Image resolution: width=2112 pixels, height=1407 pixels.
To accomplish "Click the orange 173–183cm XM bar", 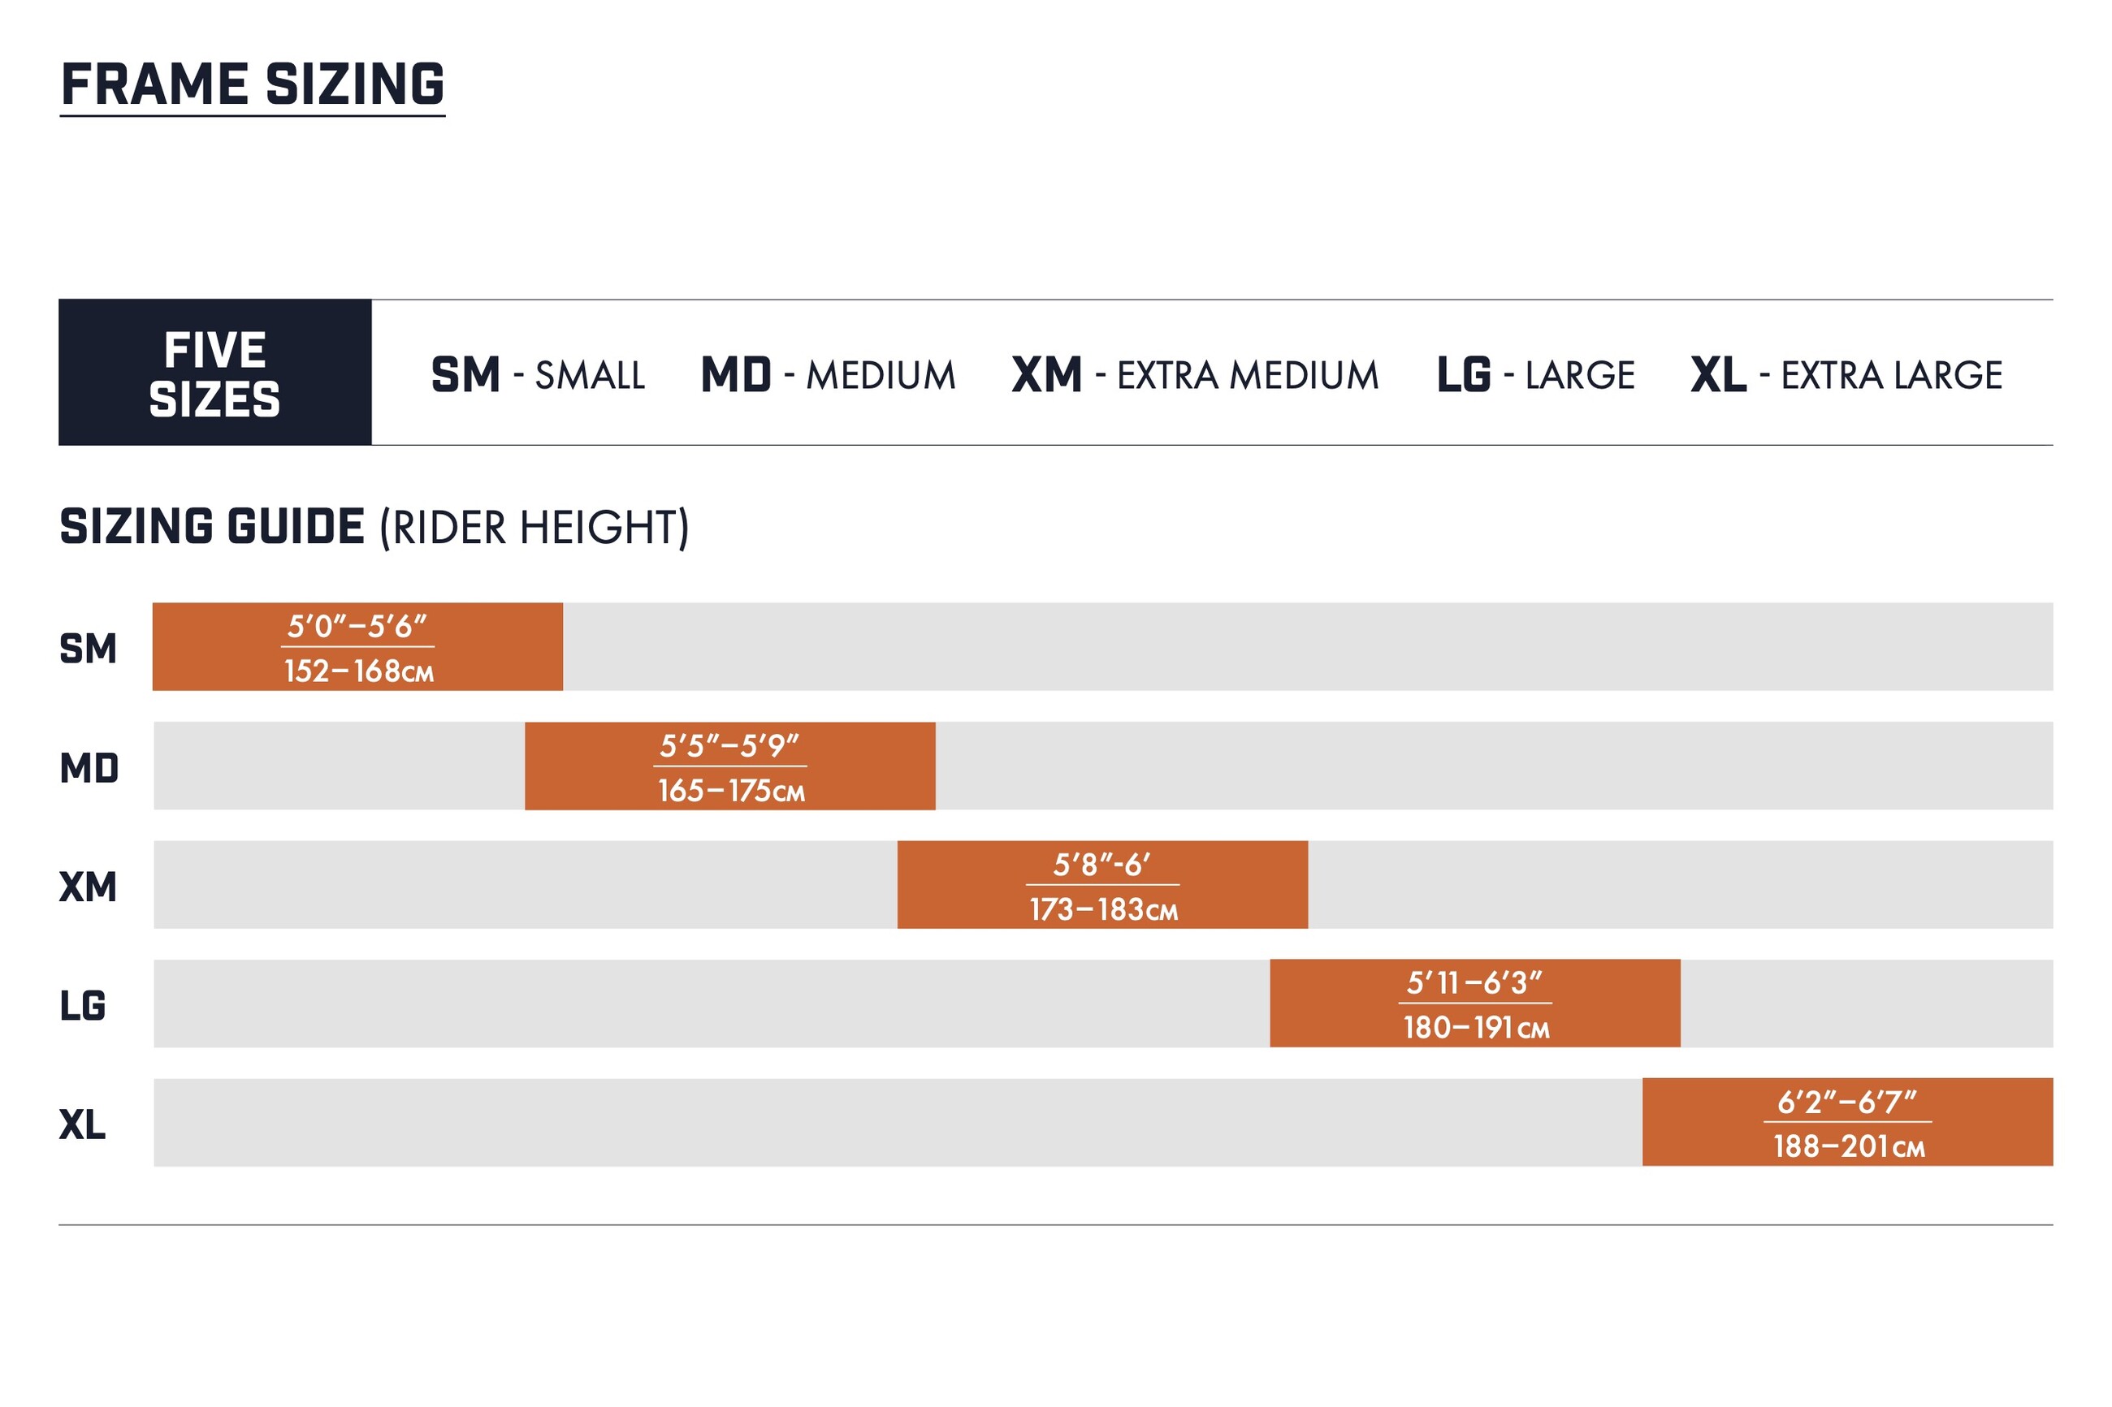I will [1102, 885].
